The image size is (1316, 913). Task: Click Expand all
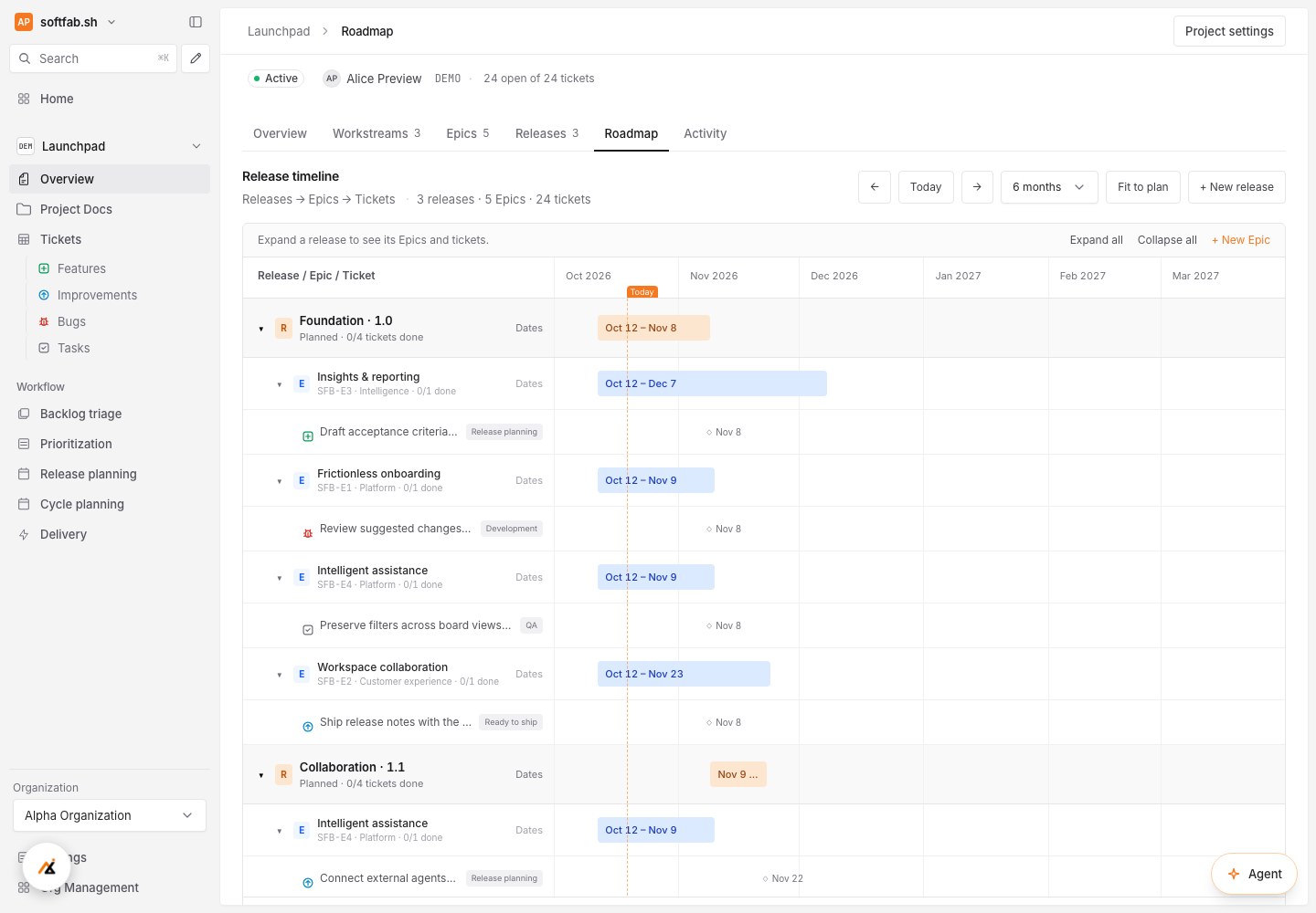(x=1097, y=240)
